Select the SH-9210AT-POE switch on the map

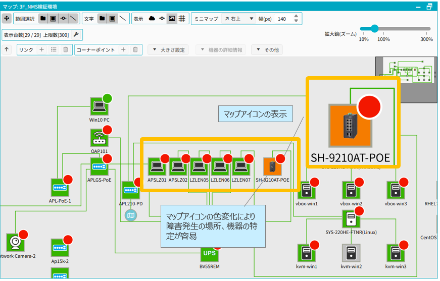point(272,166)
